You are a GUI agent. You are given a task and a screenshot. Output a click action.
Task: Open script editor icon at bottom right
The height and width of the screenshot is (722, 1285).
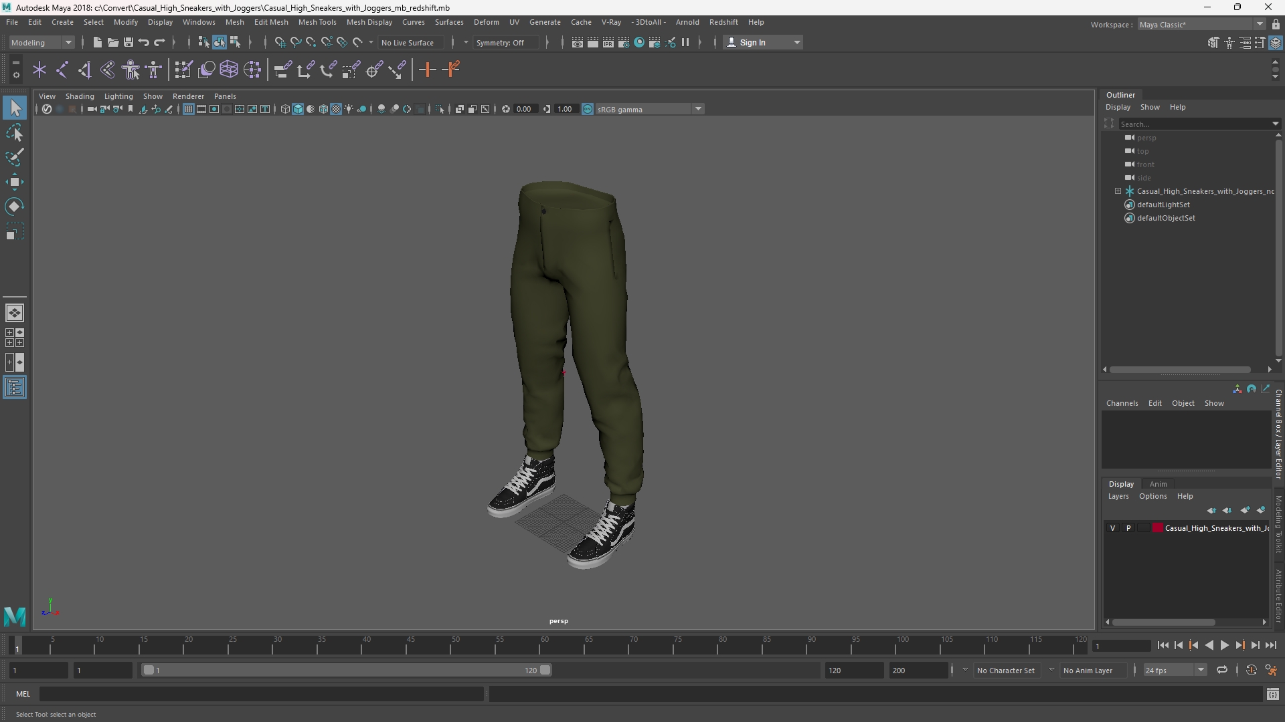1272,694
